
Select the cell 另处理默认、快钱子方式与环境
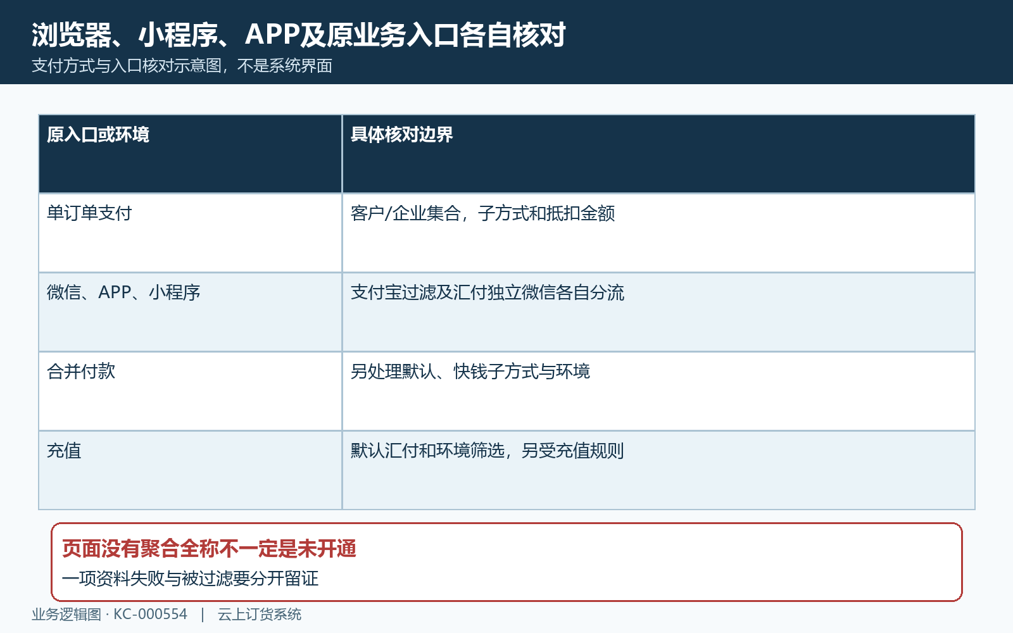click(x=658, y=391)
